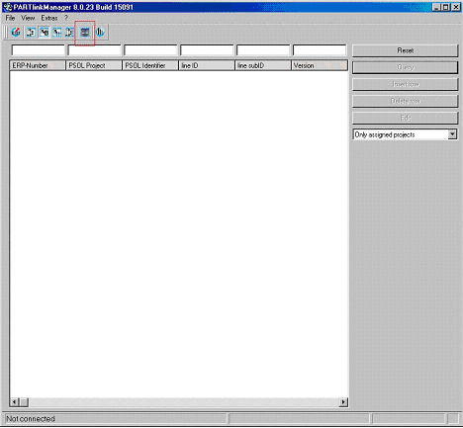Open the View menu
This screenshot has height=428, width=463.
point(28,18)
